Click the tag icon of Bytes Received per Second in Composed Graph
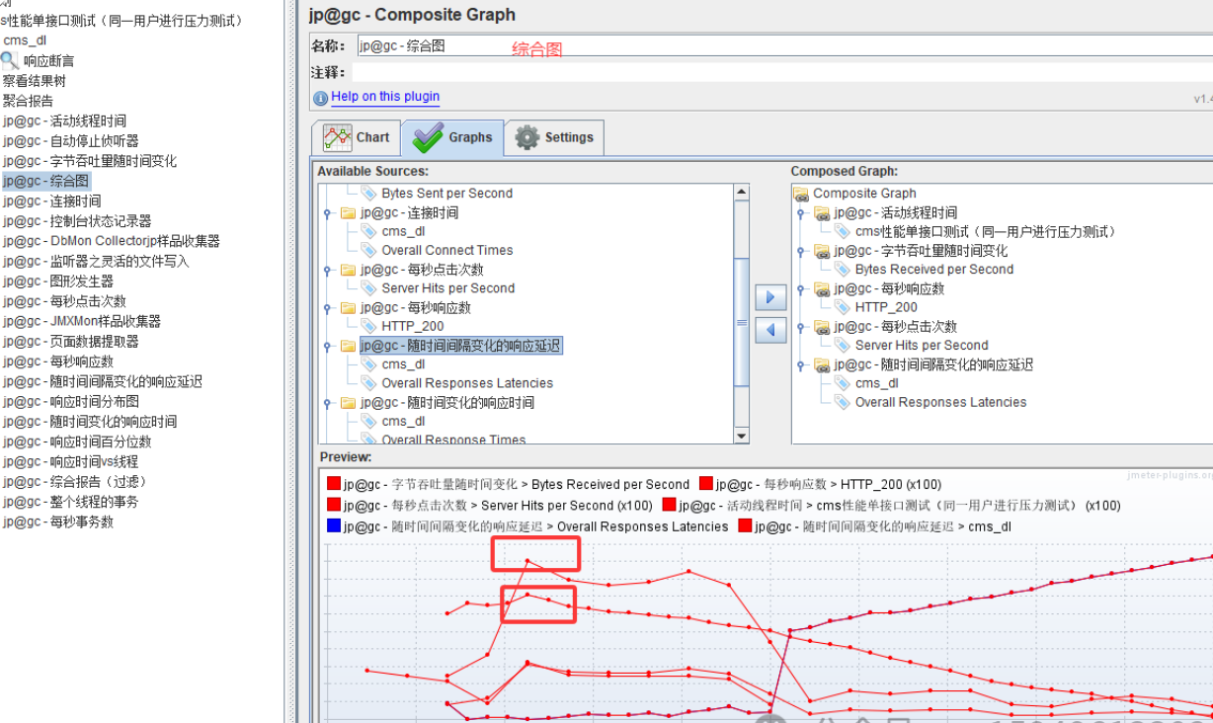This screenshot has width=1213, height=723. (843, 270)
